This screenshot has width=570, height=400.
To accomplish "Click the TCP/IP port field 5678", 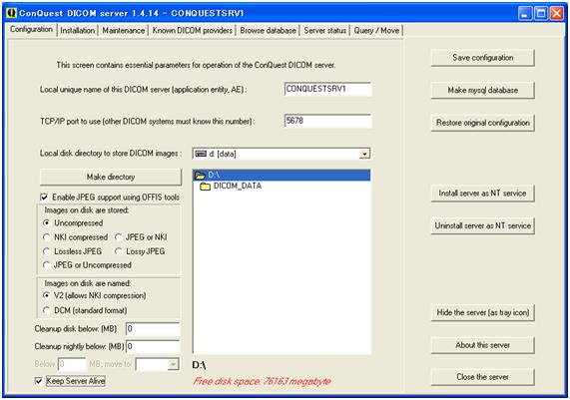I will tap(327, 121).
